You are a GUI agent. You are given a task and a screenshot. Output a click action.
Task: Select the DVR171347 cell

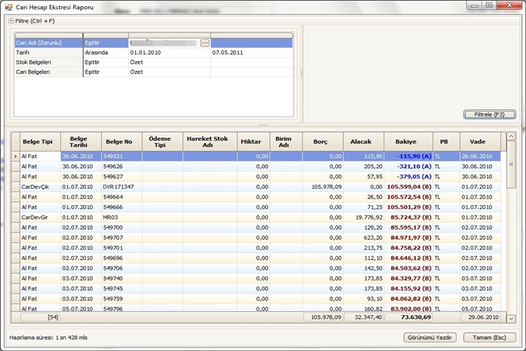[x=121, y=187]
